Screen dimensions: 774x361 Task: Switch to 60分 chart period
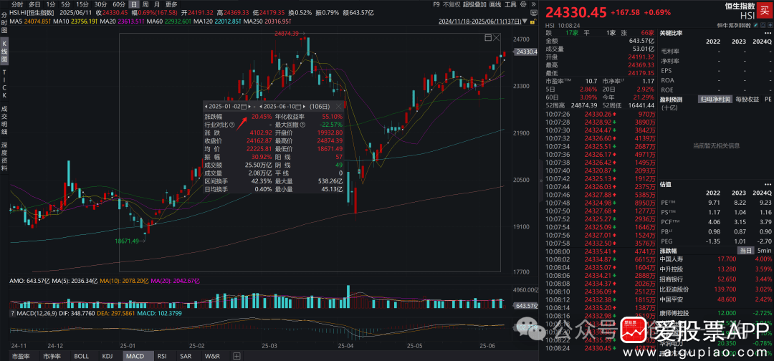(x=119, y=4)
